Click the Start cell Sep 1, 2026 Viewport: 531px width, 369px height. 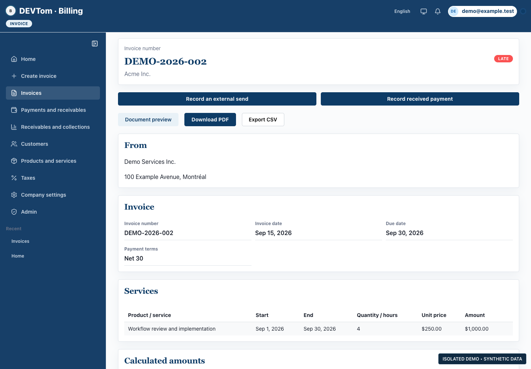(270, 329)
